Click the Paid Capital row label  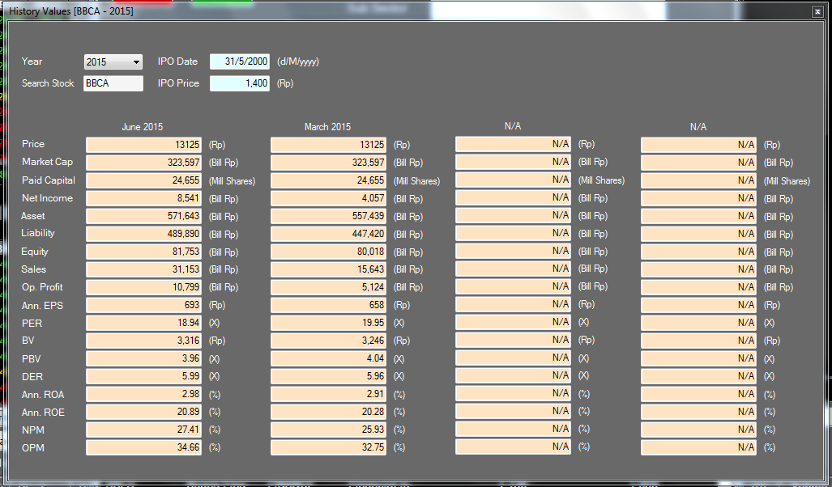click(x=49, y=180)
